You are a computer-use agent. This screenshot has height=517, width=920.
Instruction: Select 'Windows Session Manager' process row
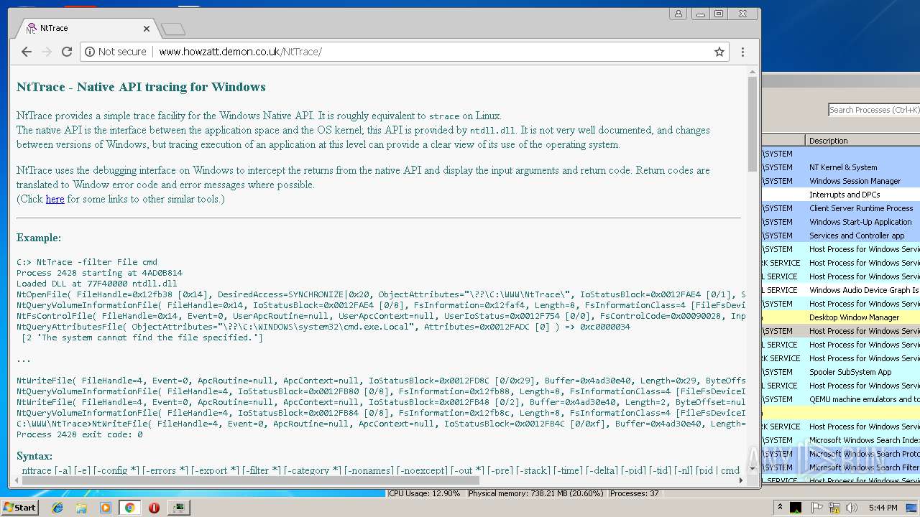tap(841, 181)
